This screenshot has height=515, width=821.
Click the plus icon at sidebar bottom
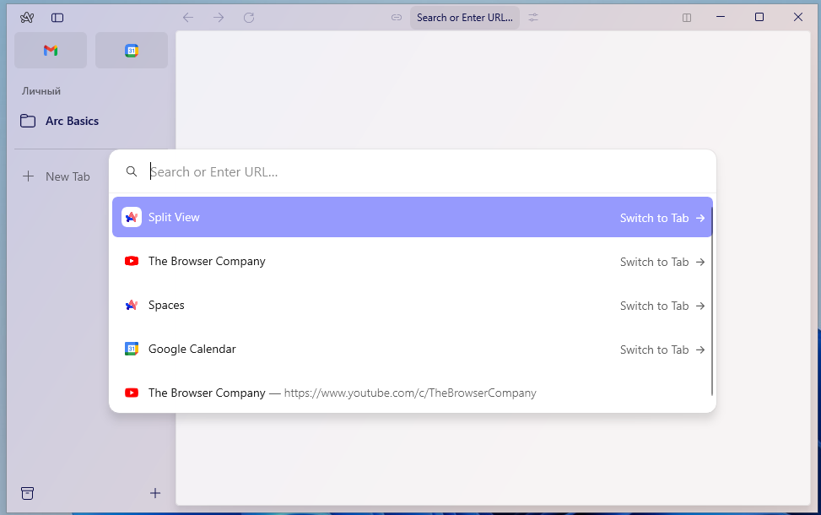[x=155, y=493]
